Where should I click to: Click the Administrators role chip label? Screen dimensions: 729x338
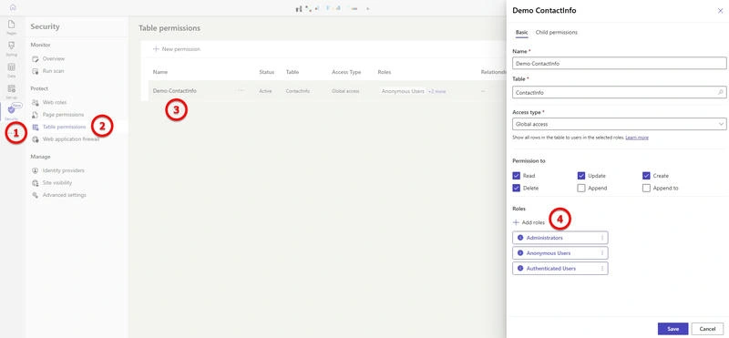coord(544,238)
